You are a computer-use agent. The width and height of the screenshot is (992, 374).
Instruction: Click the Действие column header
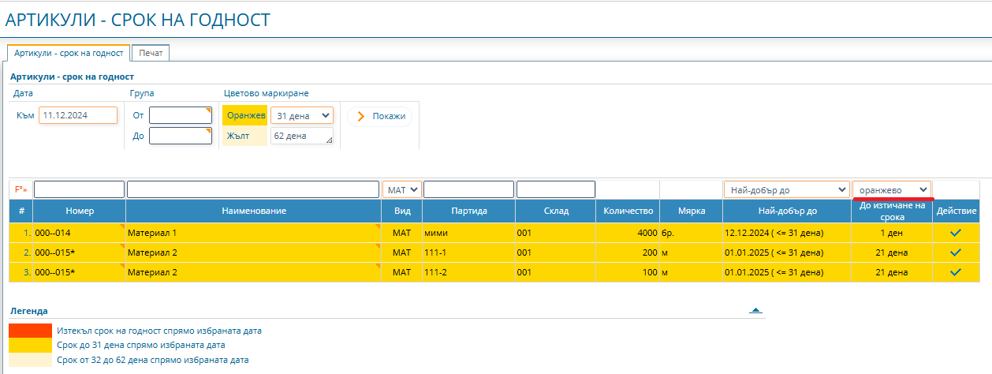click(957, 211)
